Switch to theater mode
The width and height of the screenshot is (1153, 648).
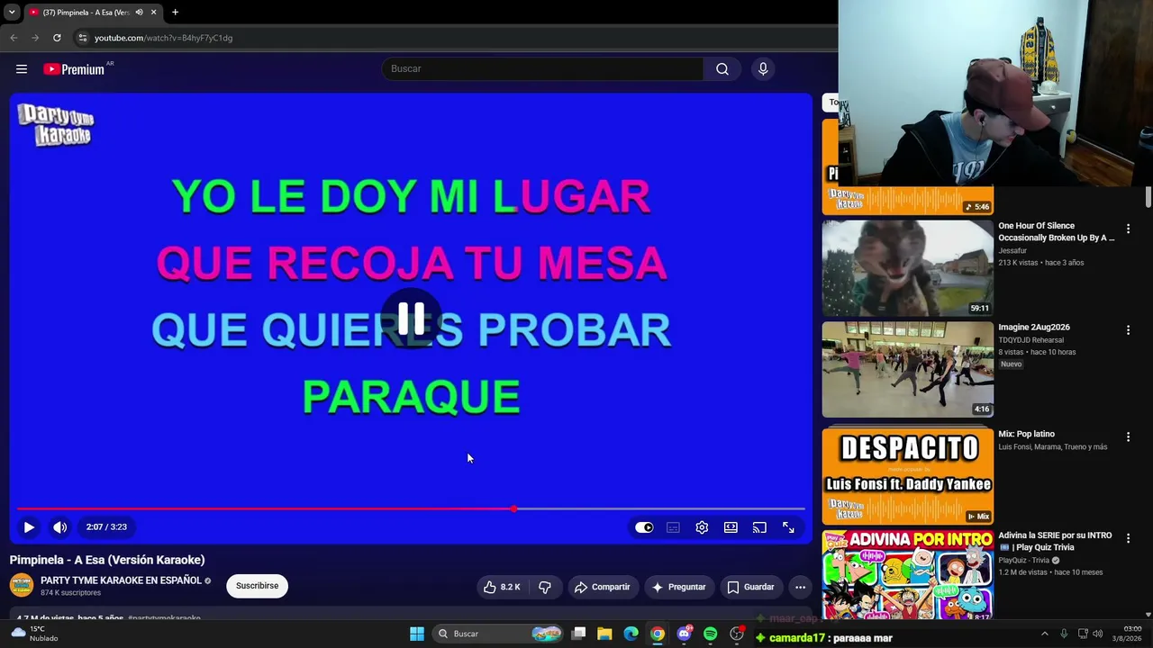click(x=731, y=527)
